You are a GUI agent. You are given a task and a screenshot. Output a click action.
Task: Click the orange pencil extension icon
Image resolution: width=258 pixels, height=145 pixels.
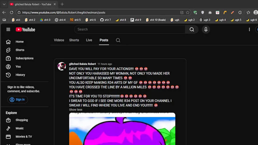tap(232, 13)
